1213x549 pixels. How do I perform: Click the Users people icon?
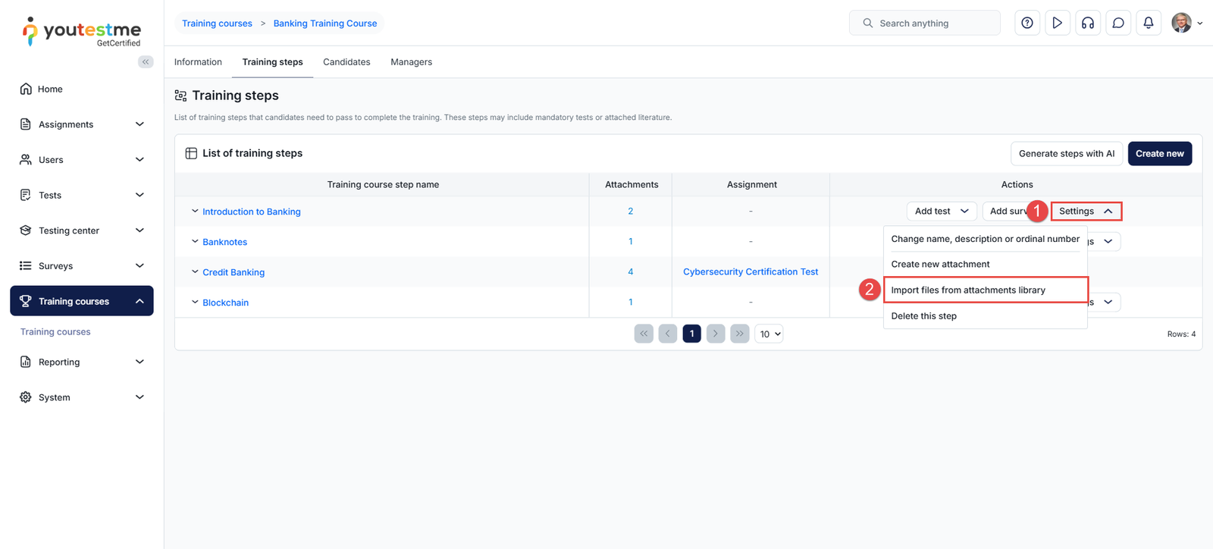26,159
